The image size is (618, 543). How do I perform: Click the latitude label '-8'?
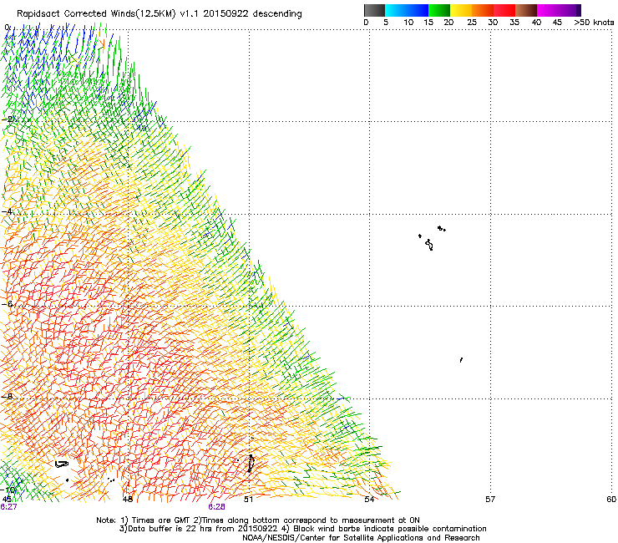tap(8, 396)
